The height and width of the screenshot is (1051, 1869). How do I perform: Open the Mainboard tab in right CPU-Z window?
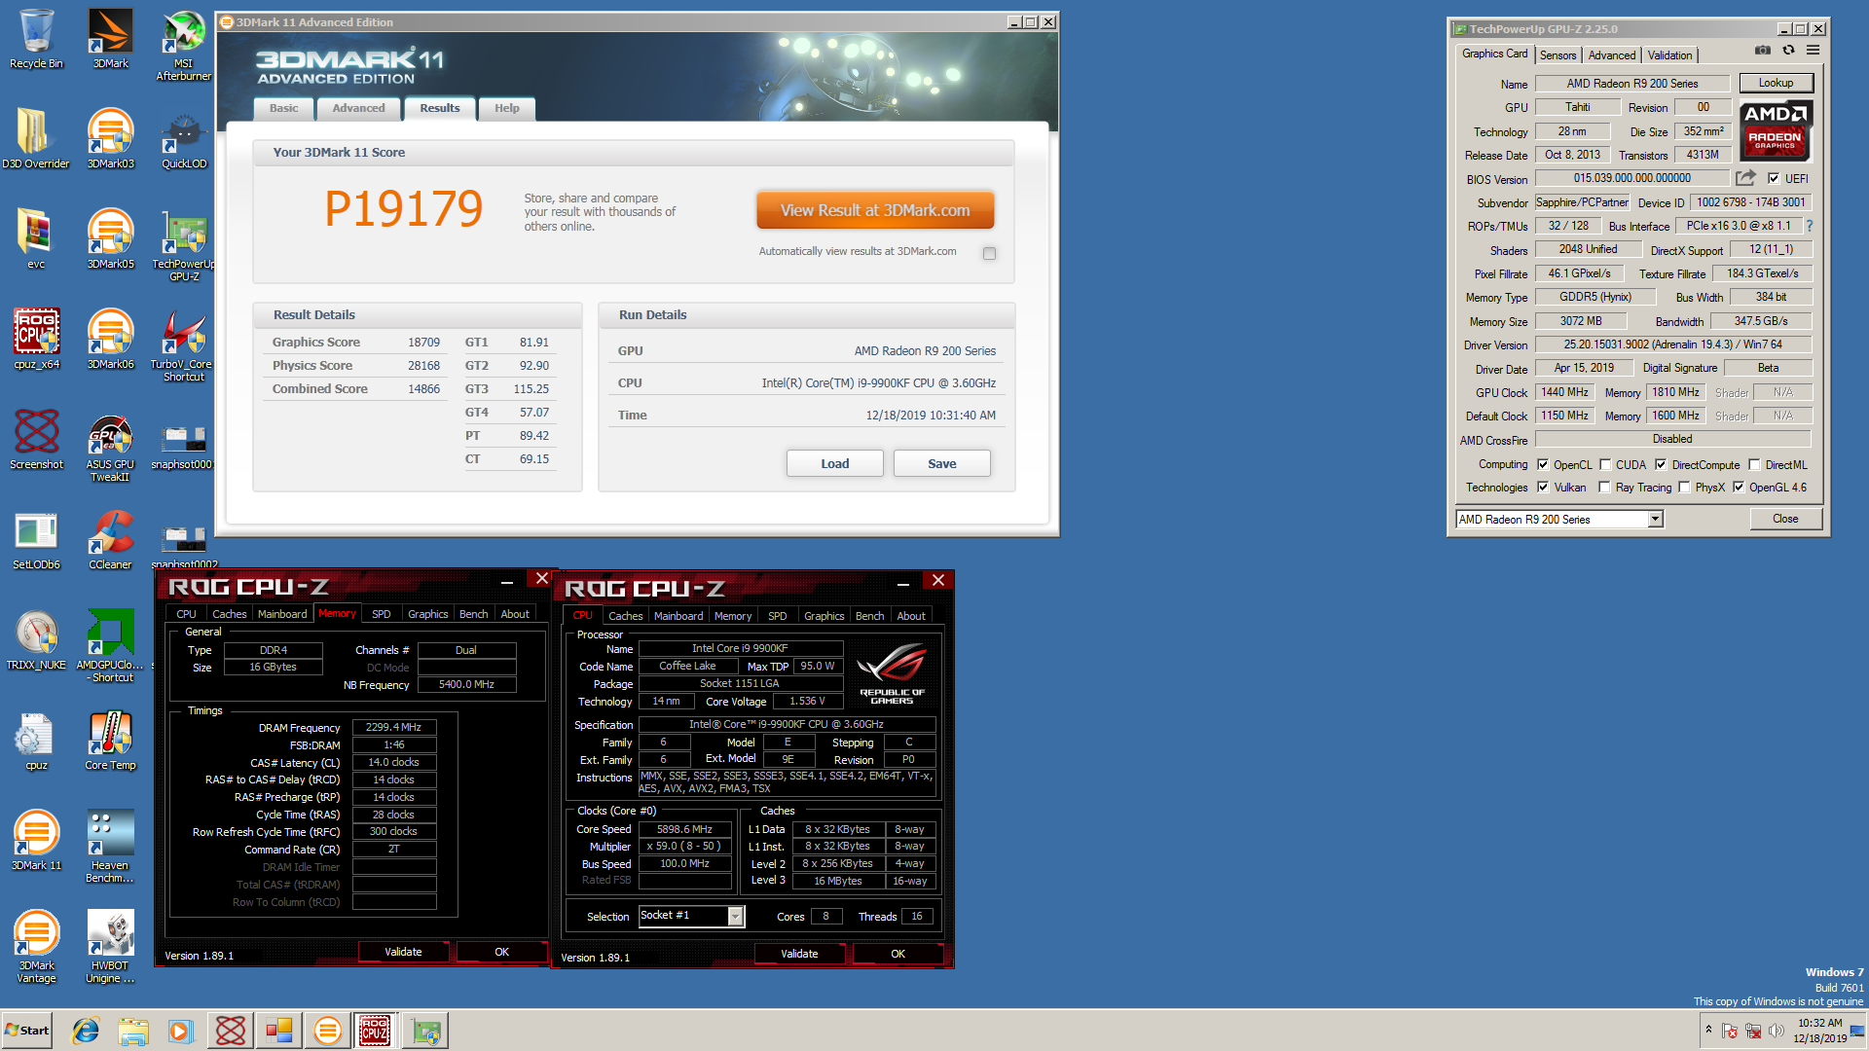tap(678, 616)
